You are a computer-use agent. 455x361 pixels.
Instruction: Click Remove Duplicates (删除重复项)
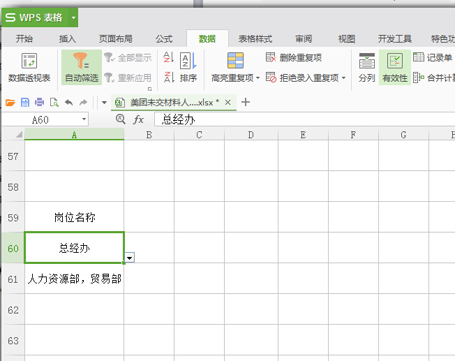click(x=294, y=57)
